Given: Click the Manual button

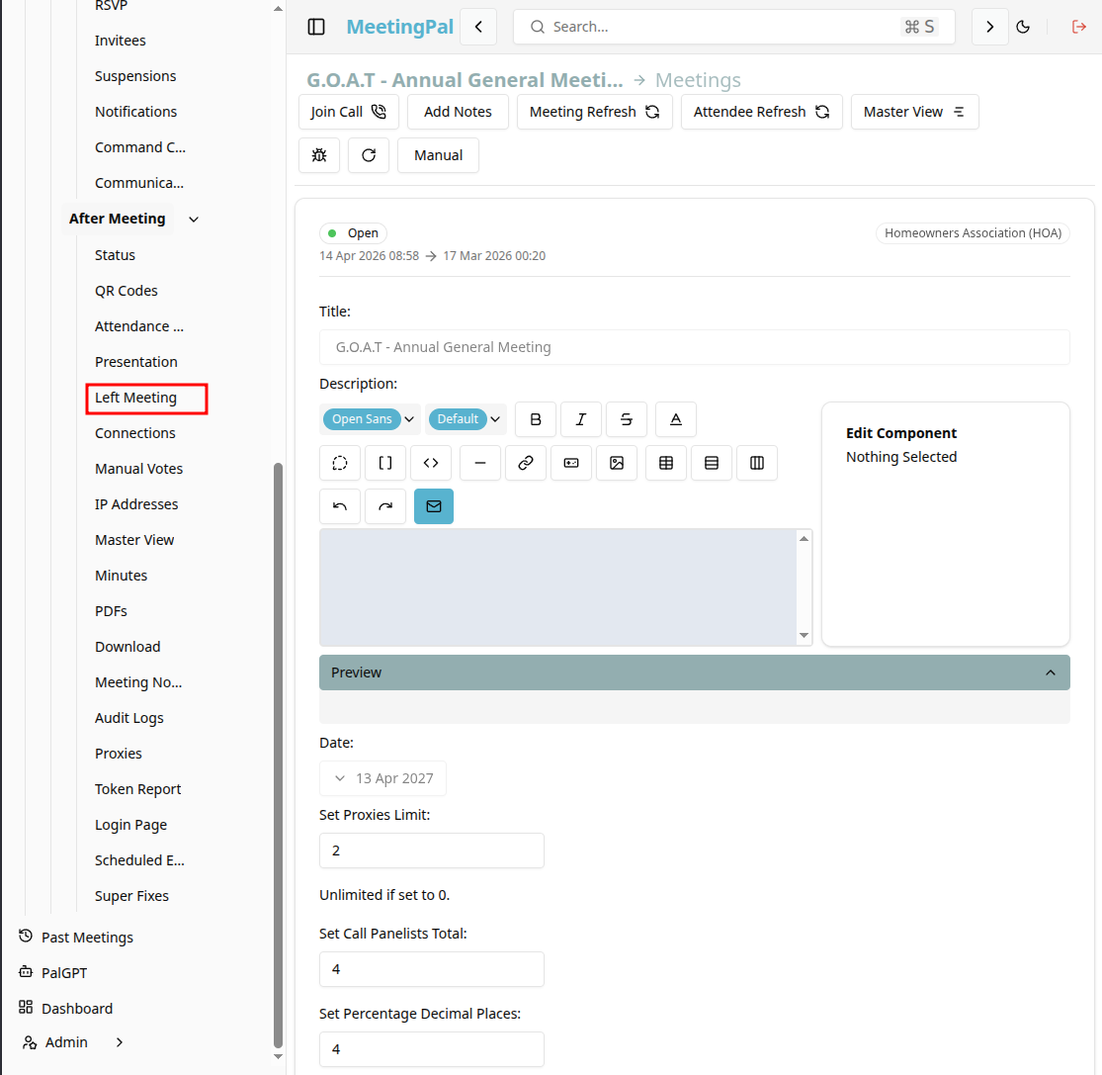Looking at the screenshot, I should coord(439,155).
